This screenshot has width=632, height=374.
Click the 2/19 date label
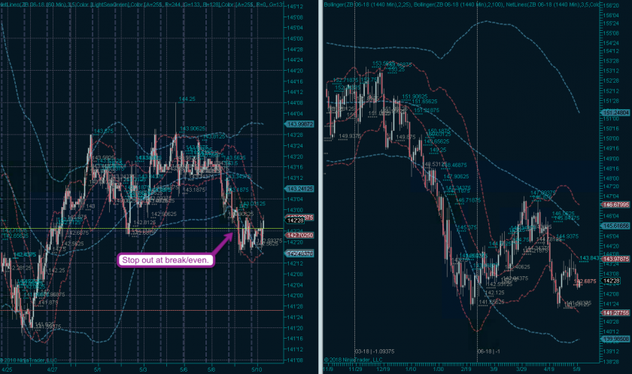tap(466, 369)
